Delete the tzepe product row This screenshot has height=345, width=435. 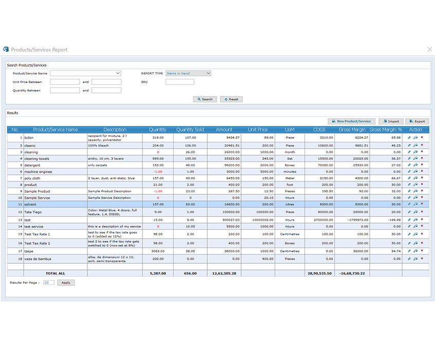pyautogui.click(x=422, y=251)
